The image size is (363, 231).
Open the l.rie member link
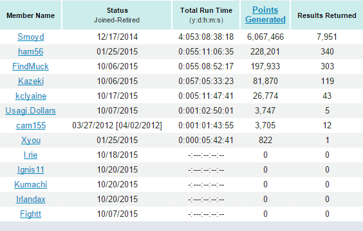[30, 155]
